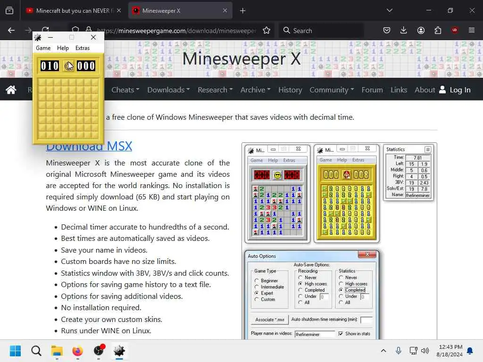Click the site identity padlock icon

coord(89,30)
